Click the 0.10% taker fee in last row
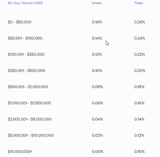This screenshot has height=157, width=160. coord(139,152)
